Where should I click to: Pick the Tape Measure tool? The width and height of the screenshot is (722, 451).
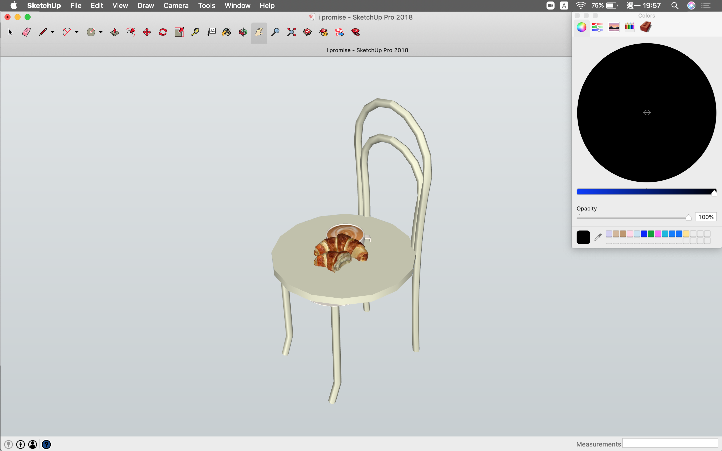(195, 32)
